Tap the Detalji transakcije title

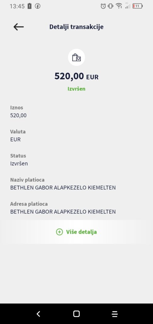76,27
